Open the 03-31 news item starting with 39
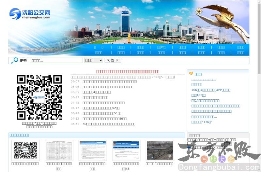261x172 pixels. point(109,124)
